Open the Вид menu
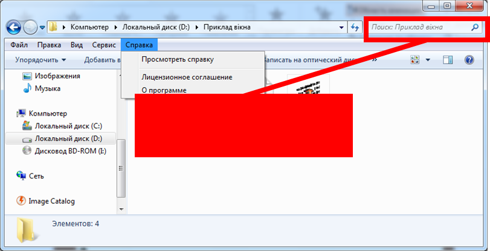The image size is (490, 251). coord(77,45)
